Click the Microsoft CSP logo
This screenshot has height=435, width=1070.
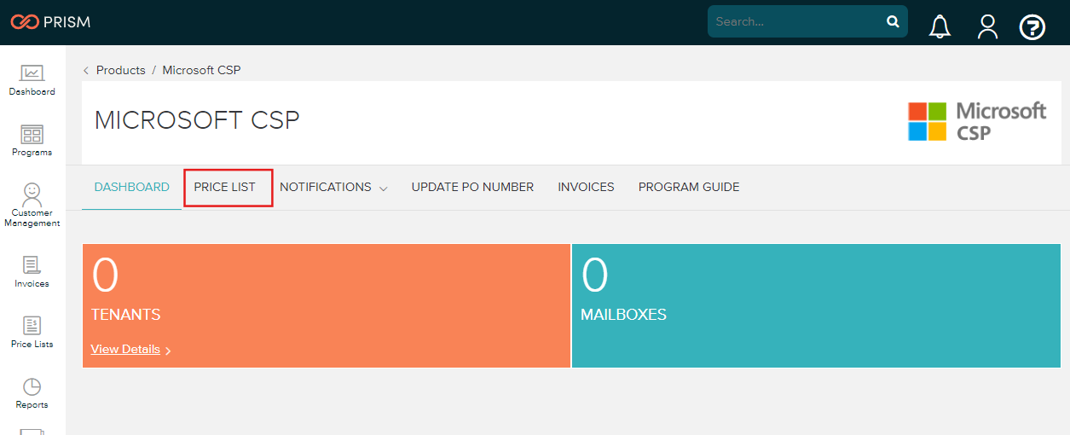pos(977,121)
